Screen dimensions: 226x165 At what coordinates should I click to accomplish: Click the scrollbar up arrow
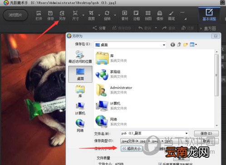pos(216,52)
